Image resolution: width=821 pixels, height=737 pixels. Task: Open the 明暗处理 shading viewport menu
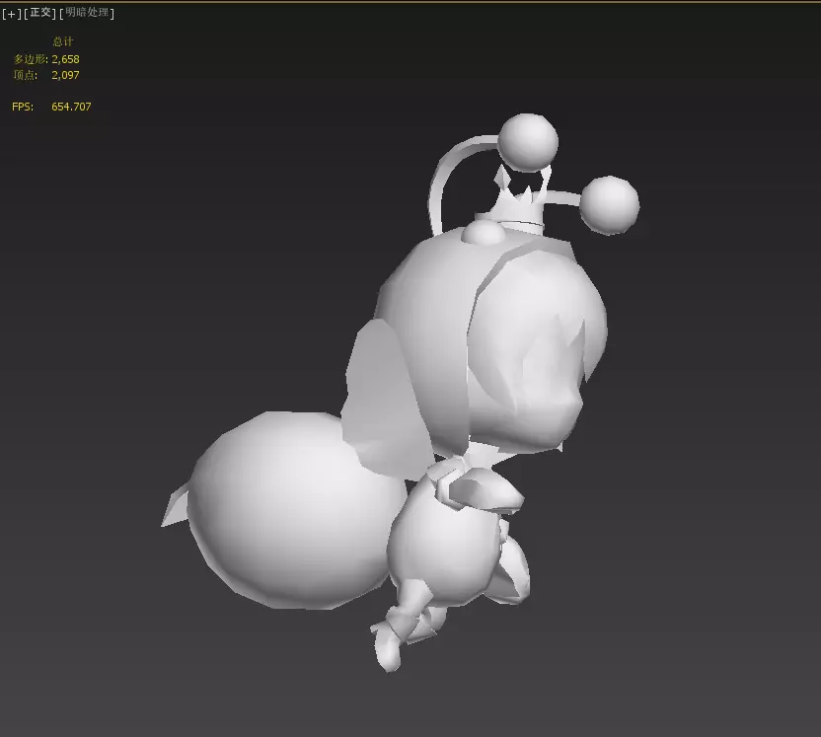point(87,13)
